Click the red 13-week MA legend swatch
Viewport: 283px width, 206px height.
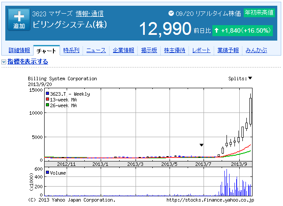[x=48, y=99]
